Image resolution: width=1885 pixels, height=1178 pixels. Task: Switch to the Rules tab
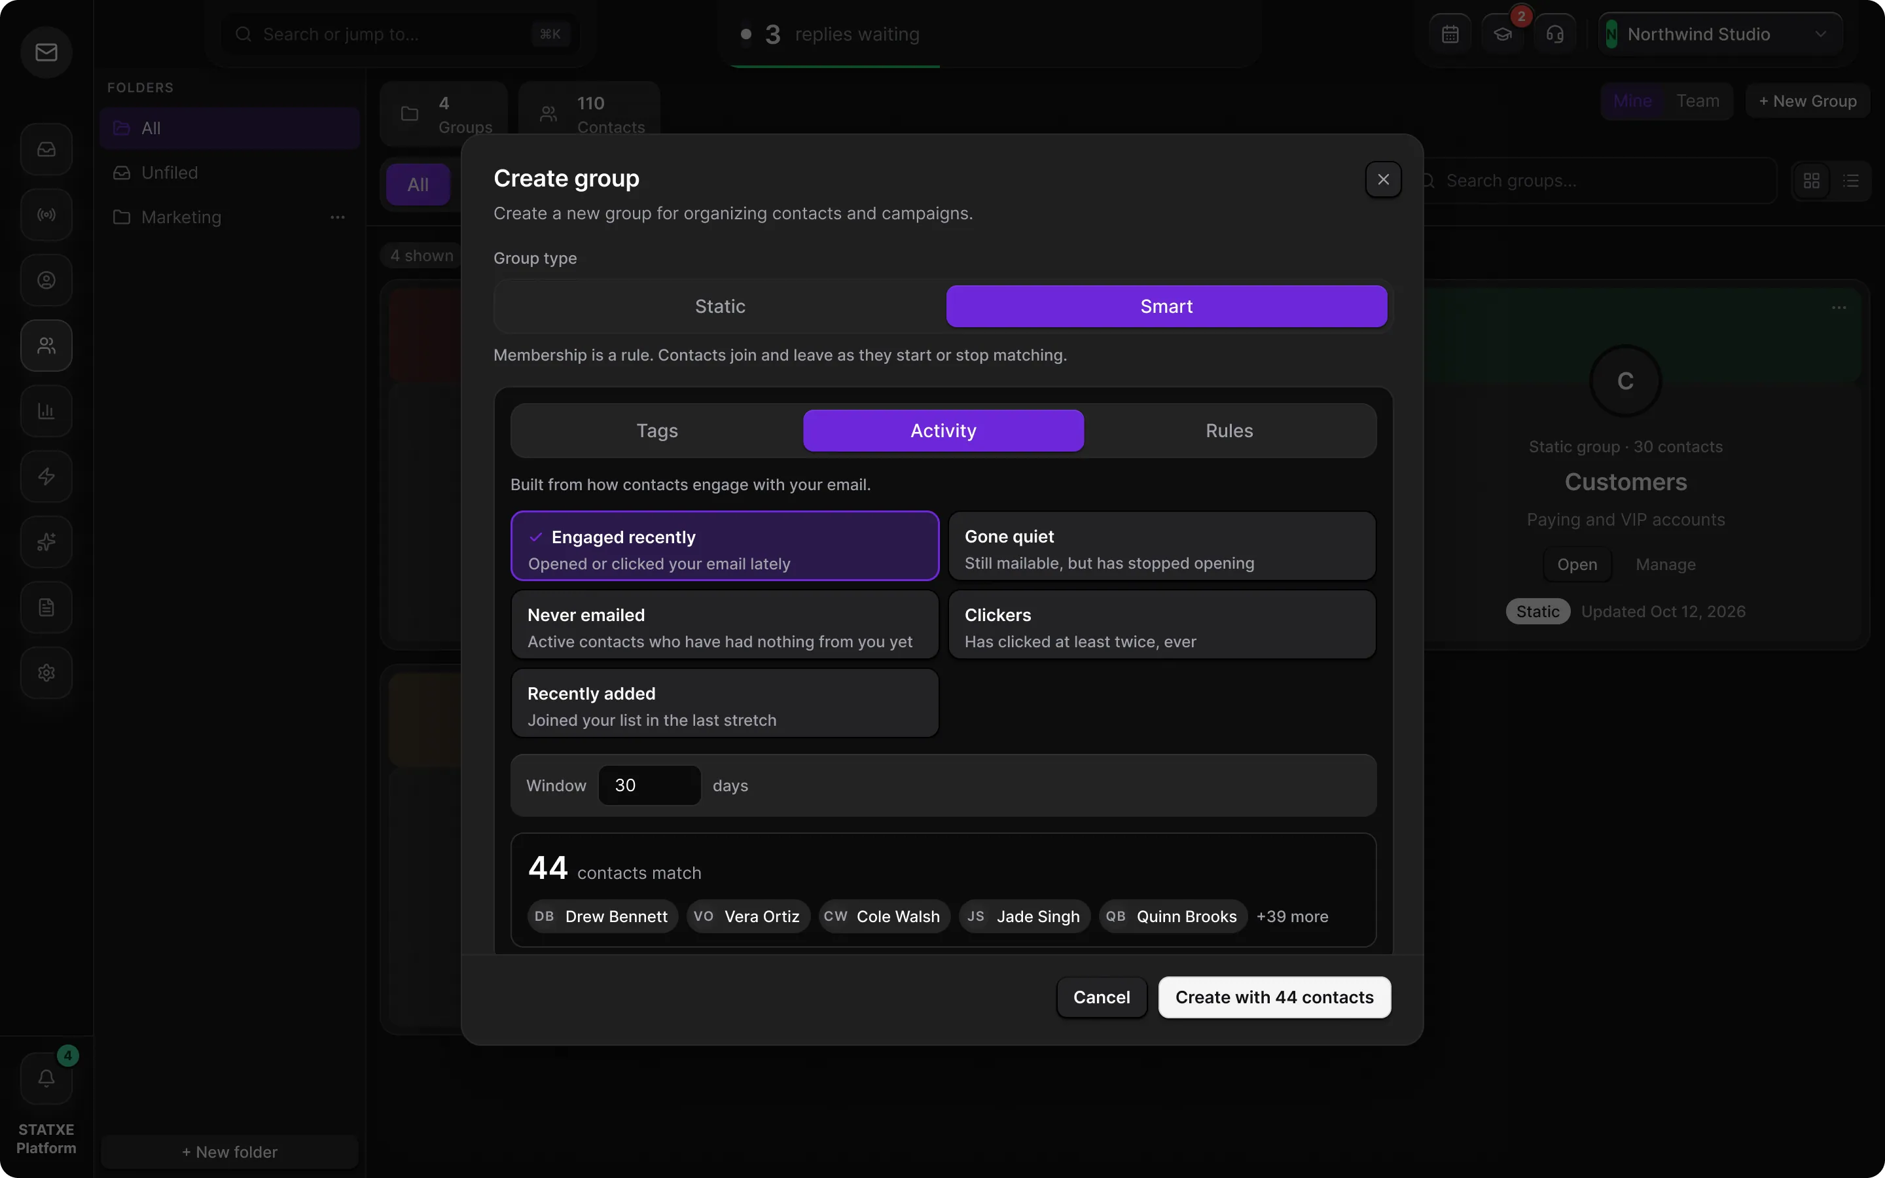(1229, 431)
